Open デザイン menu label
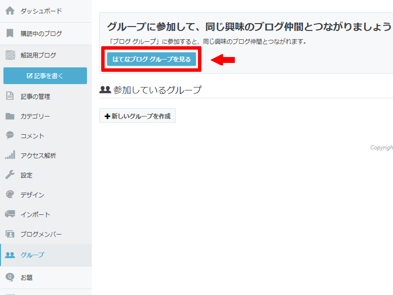Screen dimensions: 393x295 pyautogui.click(x=32, y=195)
